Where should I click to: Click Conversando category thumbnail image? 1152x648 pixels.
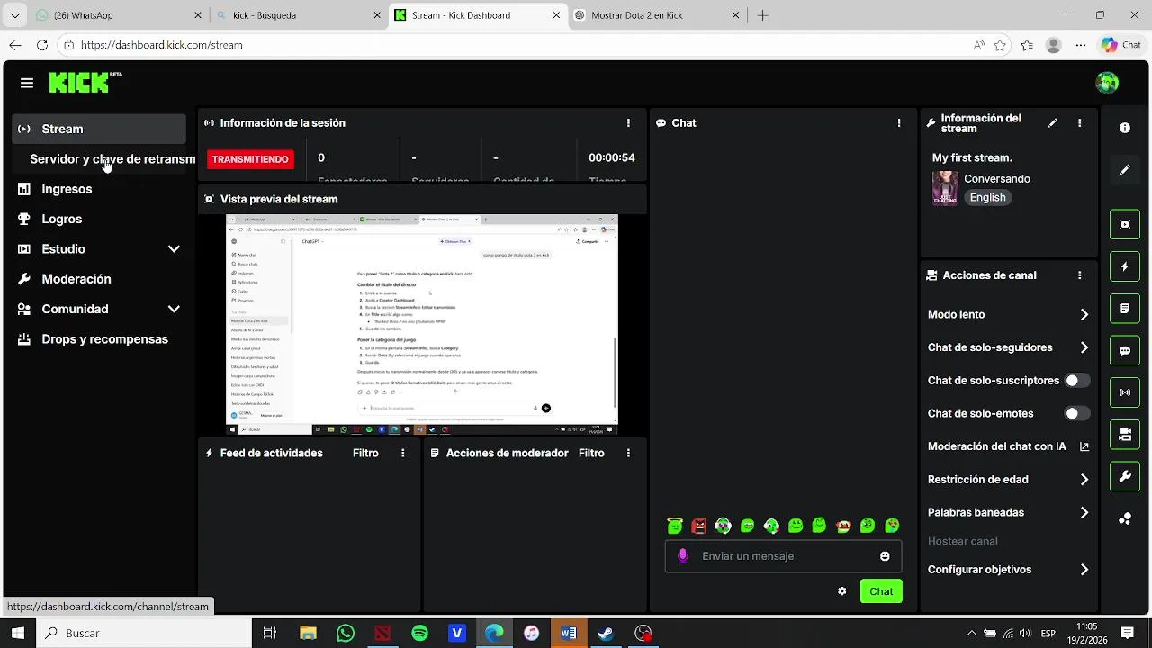point(945,188)
